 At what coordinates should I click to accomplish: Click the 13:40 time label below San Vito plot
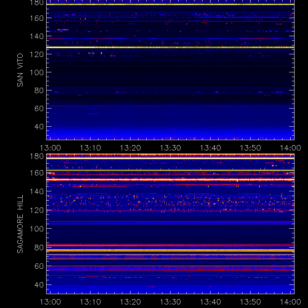tap(210, 148)
